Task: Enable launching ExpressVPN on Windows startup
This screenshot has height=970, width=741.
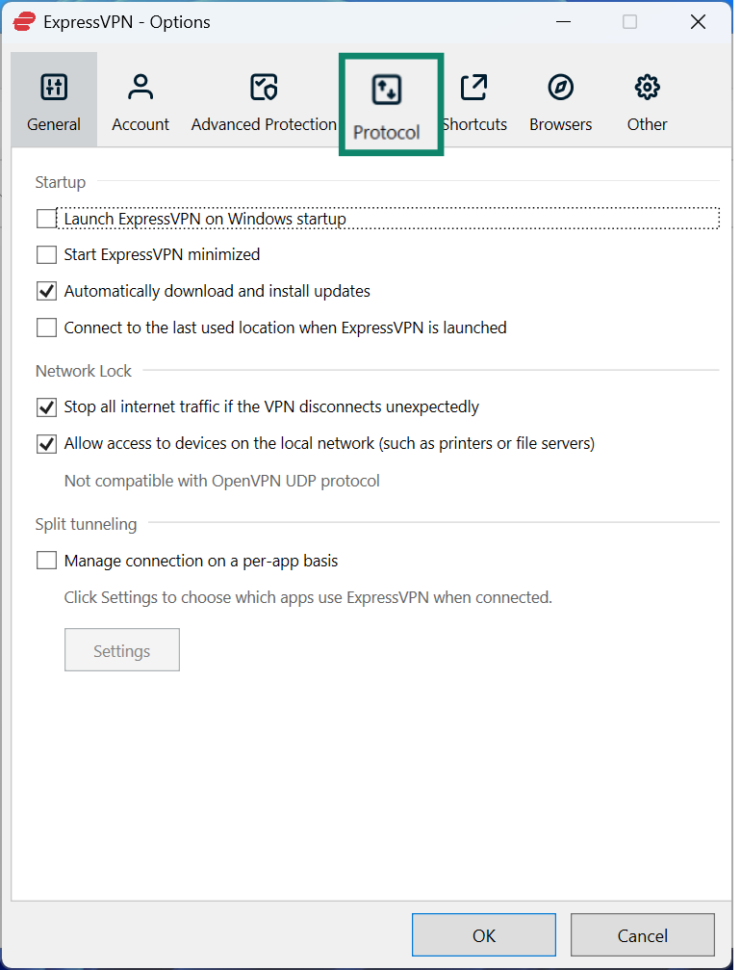Action: [x=45, y=218]
